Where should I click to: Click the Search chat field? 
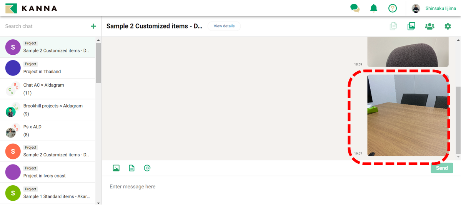point(44,26)
